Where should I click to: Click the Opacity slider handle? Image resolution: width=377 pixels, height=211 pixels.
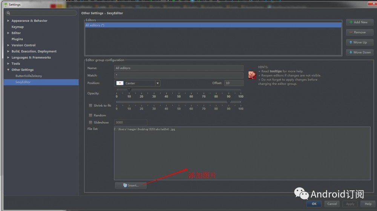coord(129,90)
